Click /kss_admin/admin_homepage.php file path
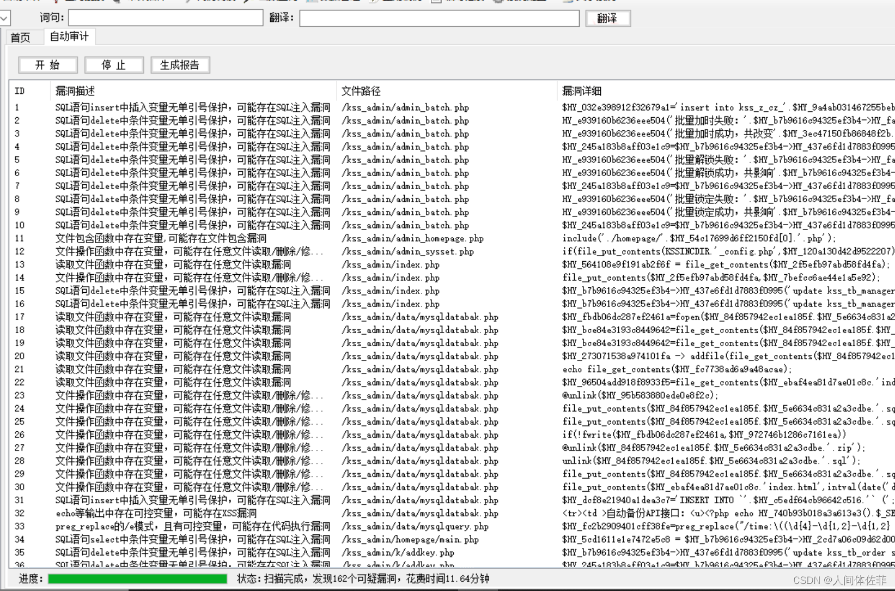The width and height of the screenshot is (895, 591). click(x=412, y=238)
